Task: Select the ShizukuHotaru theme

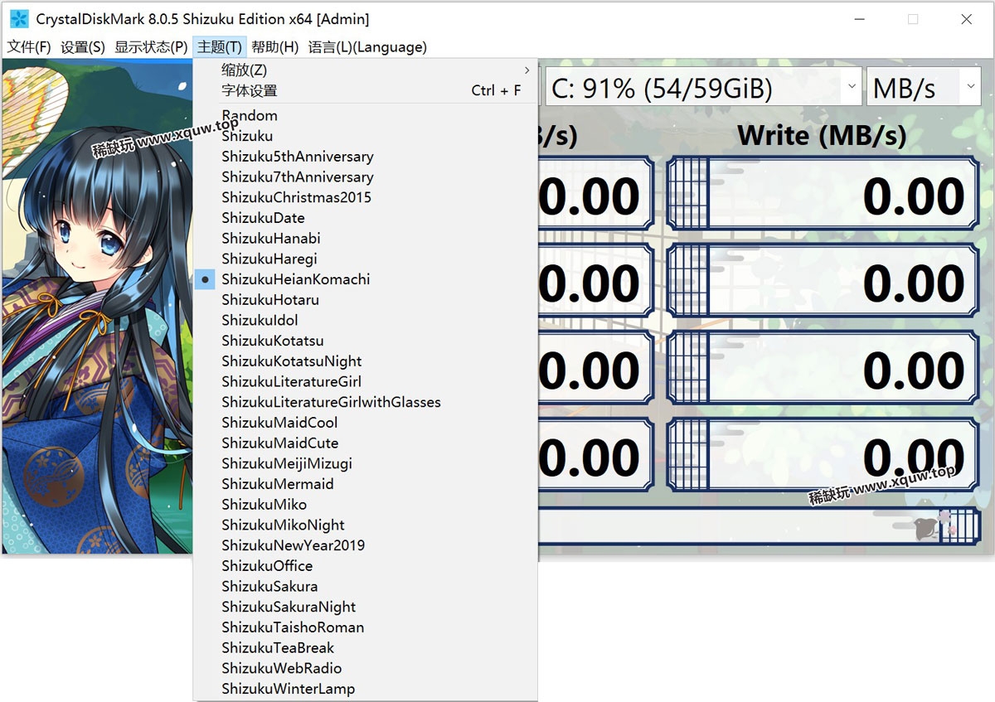Action: click(x=366, y=299)
